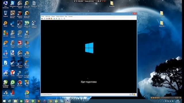This screenshot has width=184, height=103.
Task: Switch to Chrome in the taskbar
Action: click(x=51, y=101)
